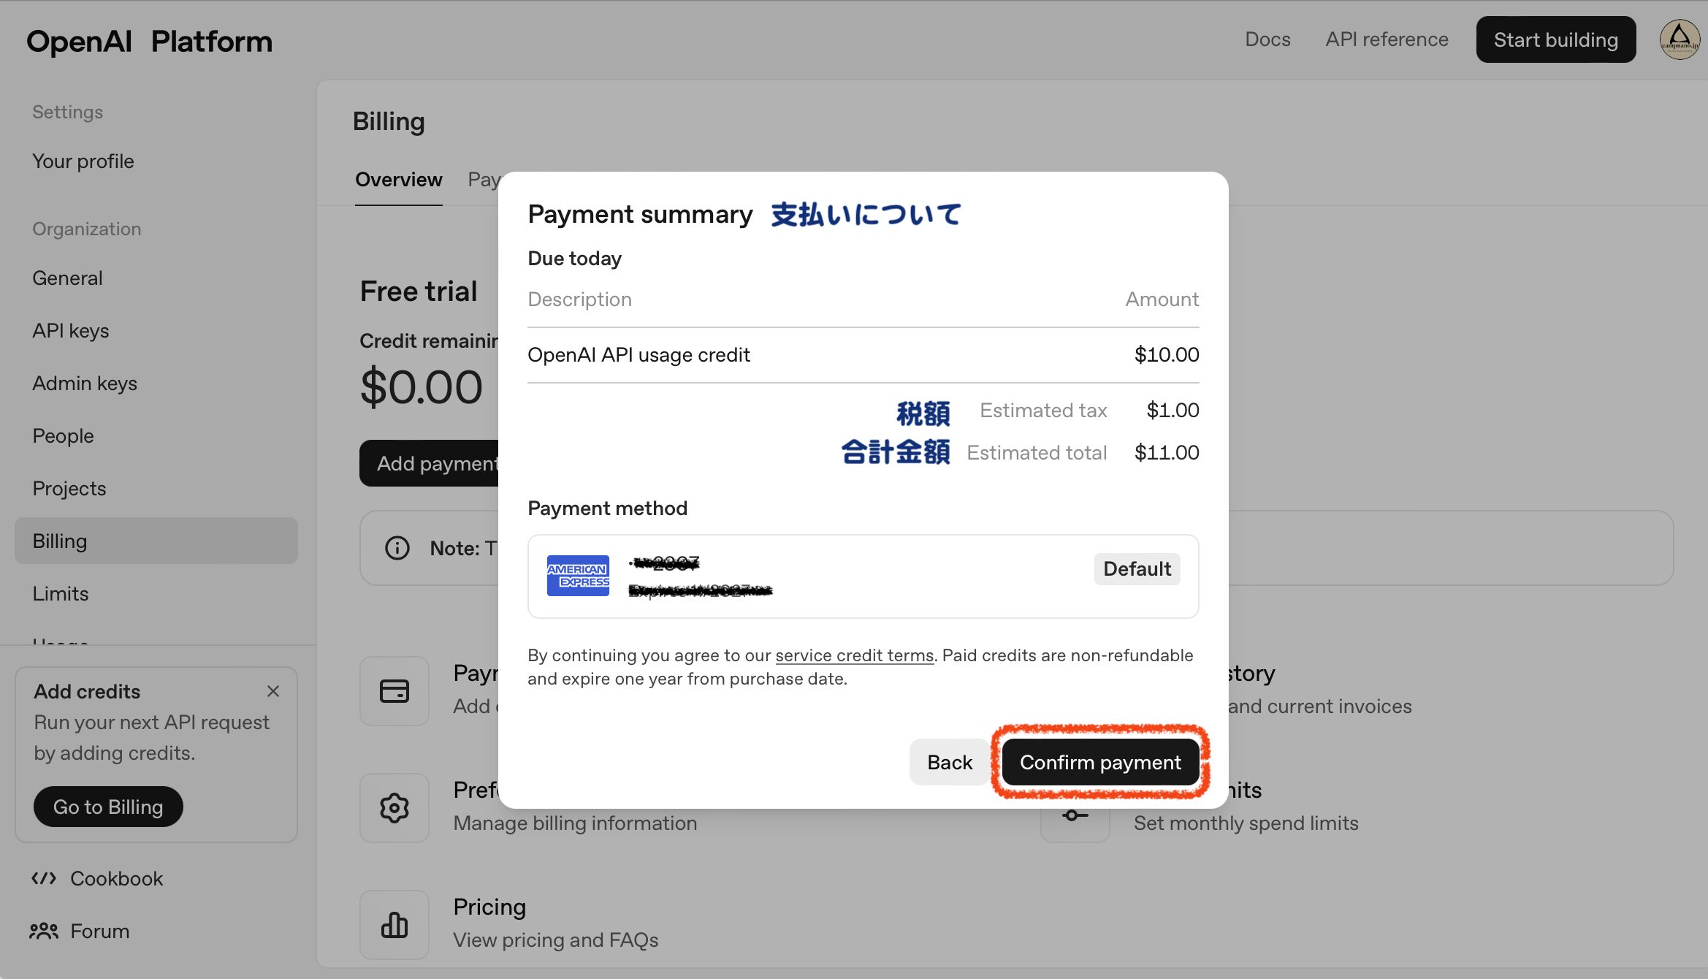Open the Docs link in header
Screen dimensions: 1708x979
point(1267,39)
